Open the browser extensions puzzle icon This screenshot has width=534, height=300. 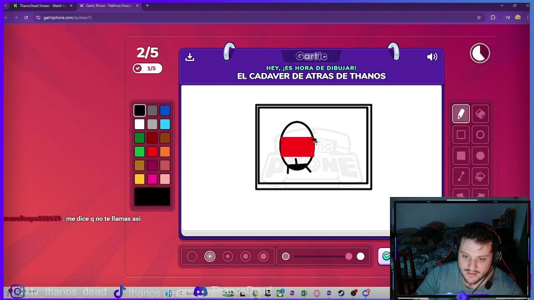[493, 17]
